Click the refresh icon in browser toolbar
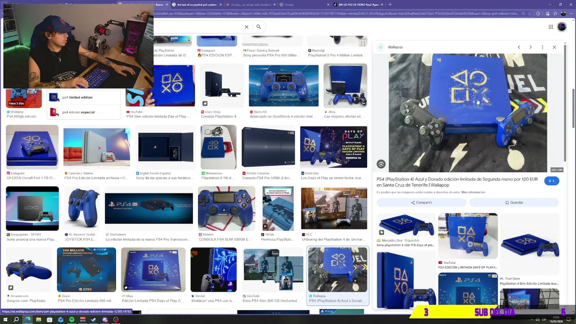Image resolution: width=576 pixels, height=324 pixels. 538,14
